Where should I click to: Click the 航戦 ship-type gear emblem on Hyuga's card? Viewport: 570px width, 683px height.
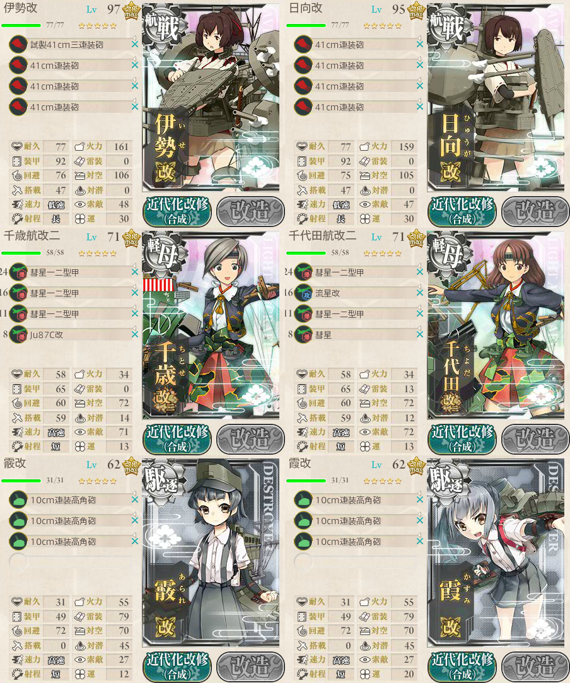tap(447, 26)
